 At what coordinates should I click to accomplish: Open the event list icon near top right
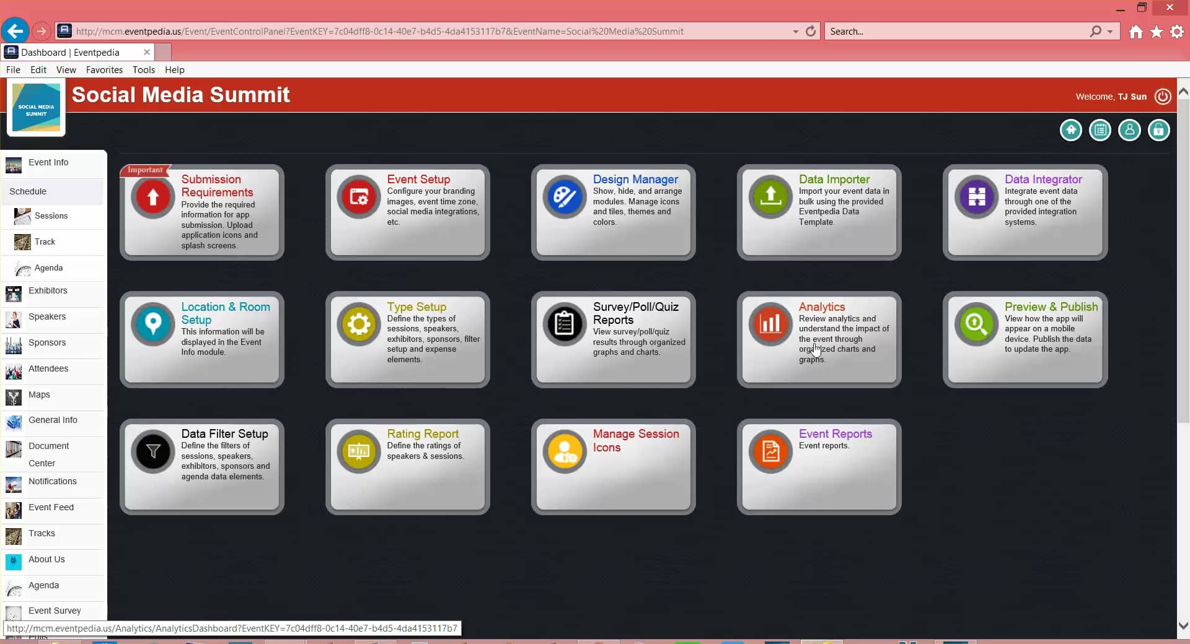click(1100, 130)
